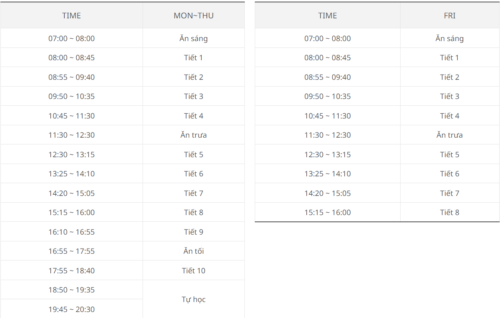
Task: Click Tiết 1 in the MON~THU table
Action: click(193, 57)
